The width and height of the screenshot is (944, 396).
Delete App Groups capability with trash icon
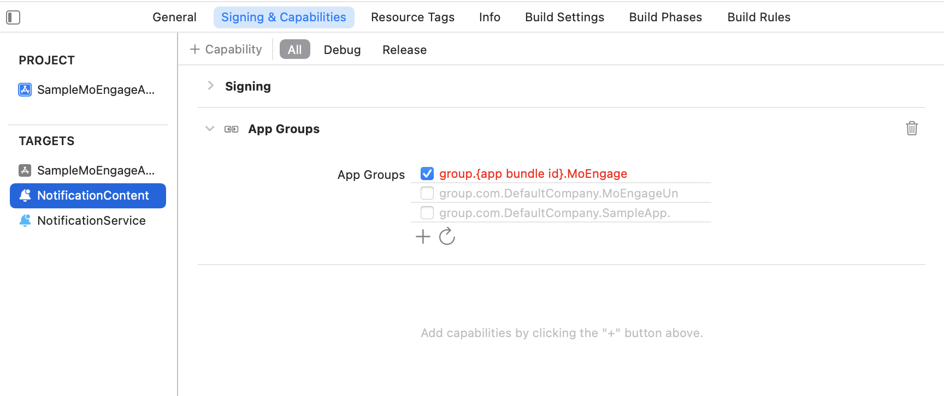[912, 128]
